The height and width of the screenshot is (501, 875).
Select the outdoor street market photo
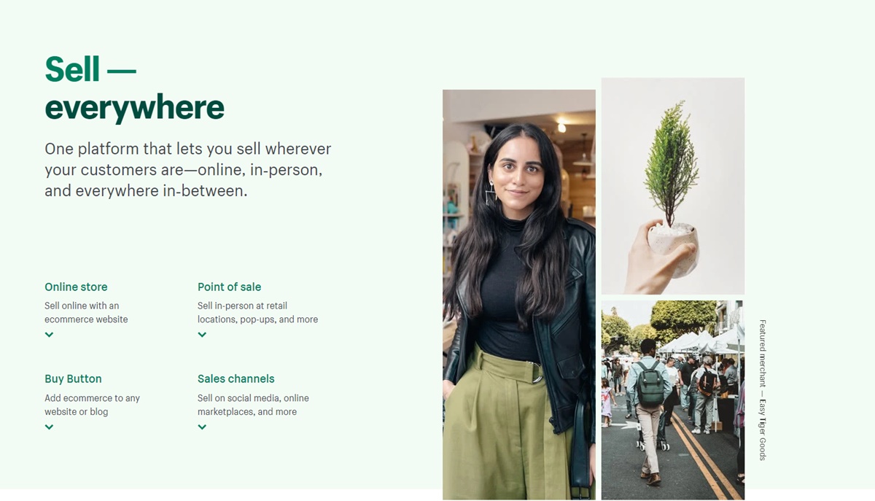click(673, 400)
